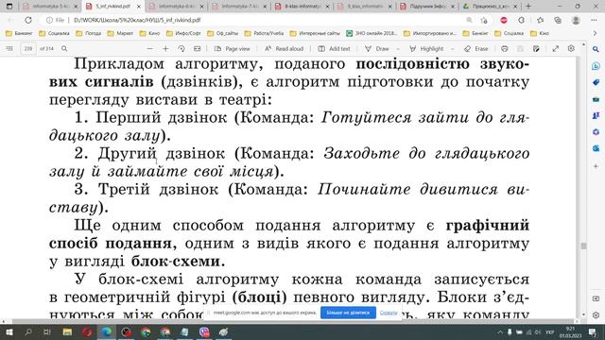This screenshot has width=605, height=340.
Task: Click the vertical scrollbar thumb
Action: pyautogui.click(x=583, y=246)
